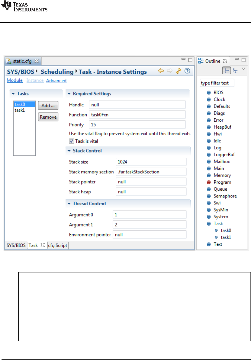Collapse the Required Settings section

click(69, 94)
